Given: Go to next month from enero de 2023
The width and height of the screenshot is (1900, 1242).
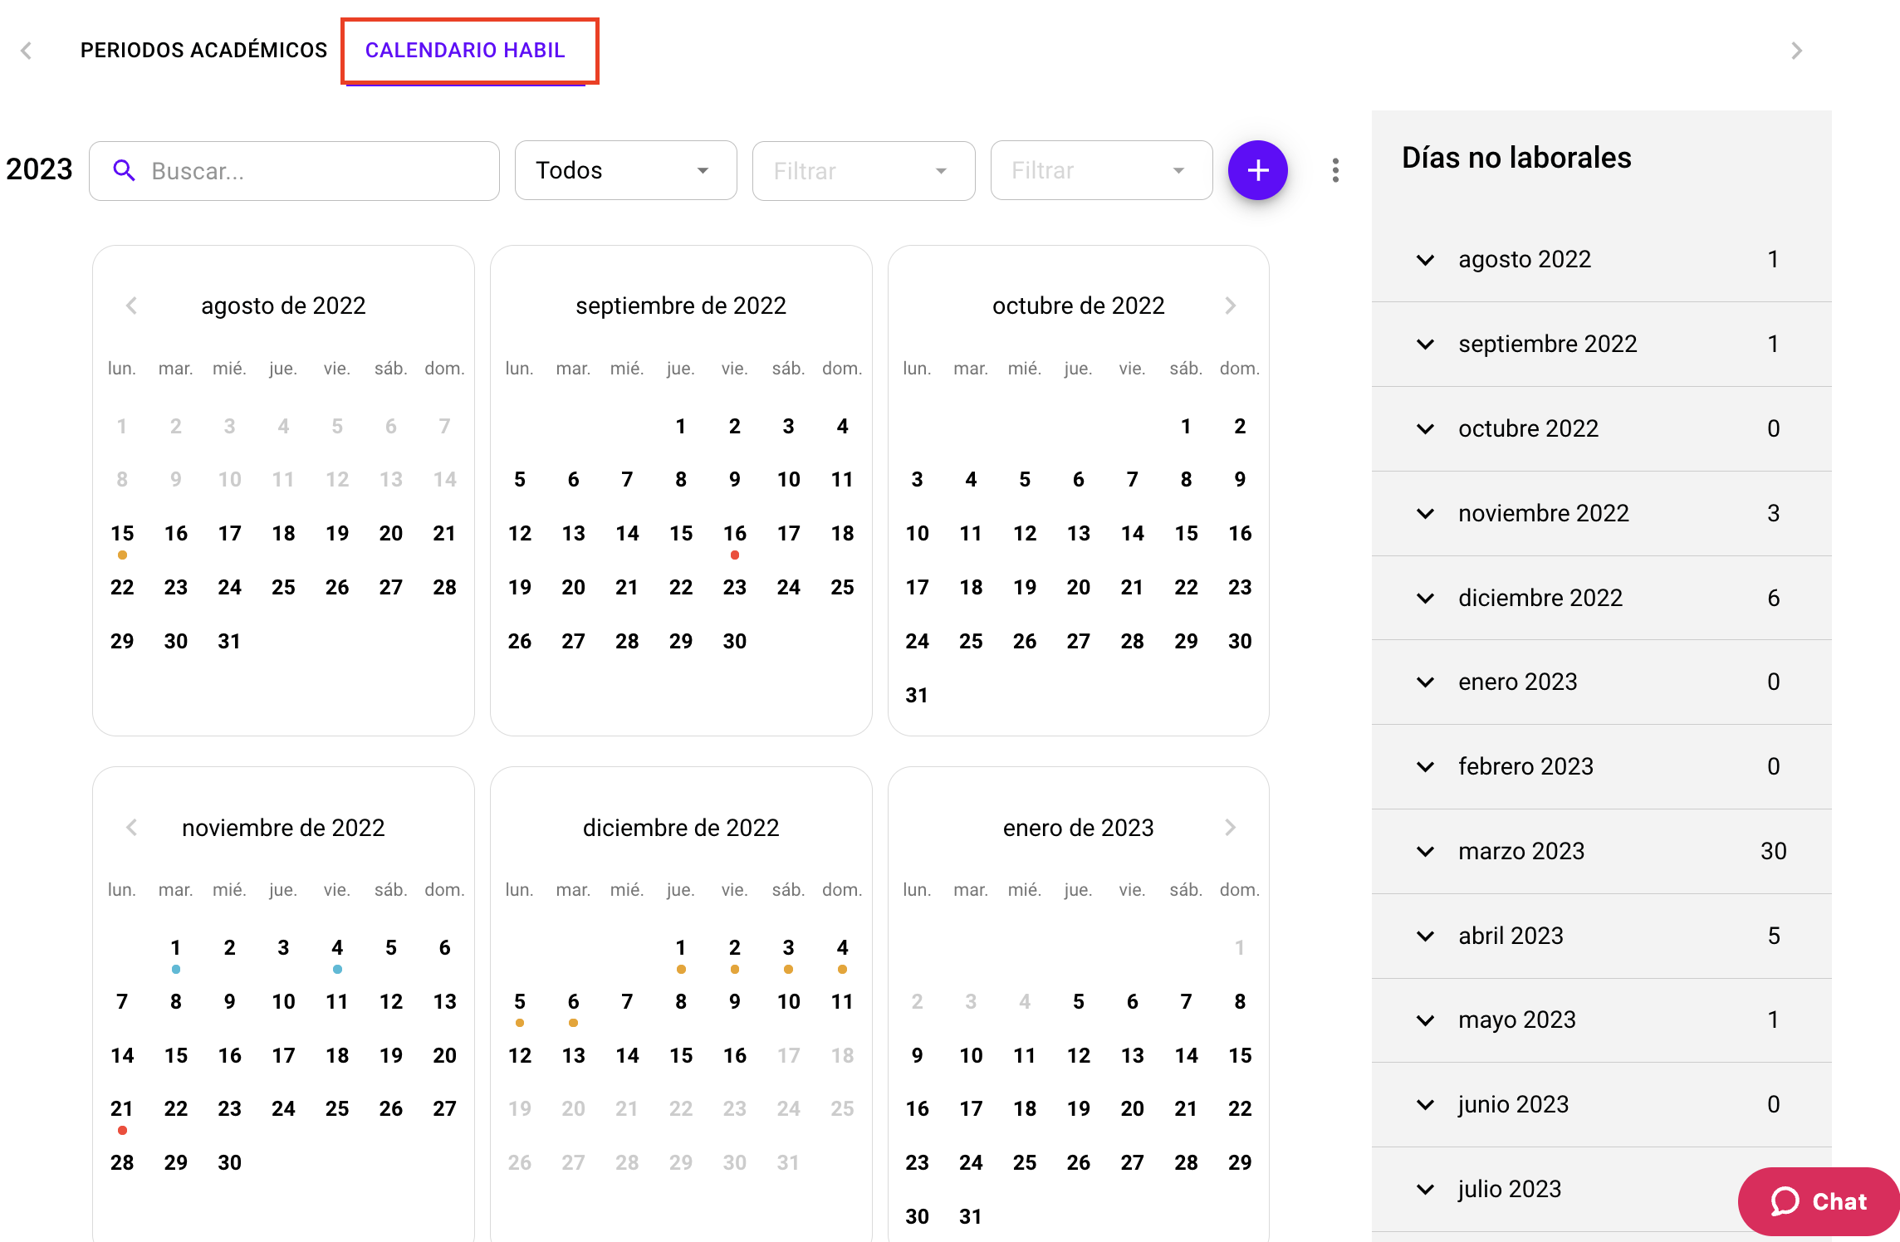Looking at the screenshot, I should tap(1230, 828).
